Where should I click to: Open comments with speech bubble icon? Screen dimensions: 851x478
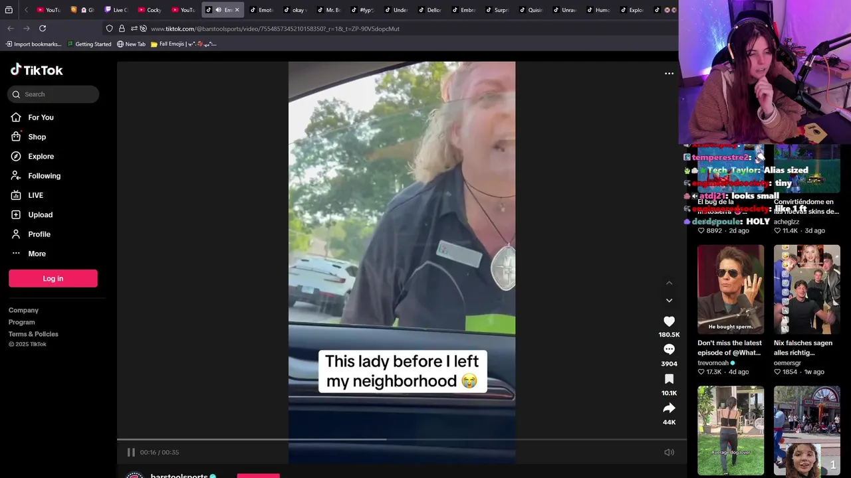[x=669, y=350]
